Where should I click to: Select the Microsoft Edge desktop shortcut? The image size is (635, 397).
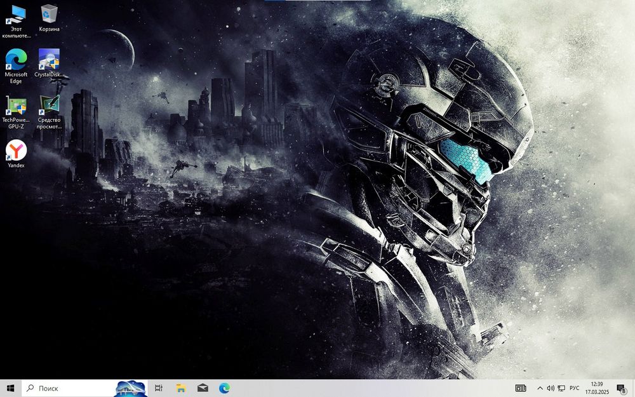[17, 67]
